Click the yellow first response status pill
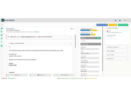 94,30
